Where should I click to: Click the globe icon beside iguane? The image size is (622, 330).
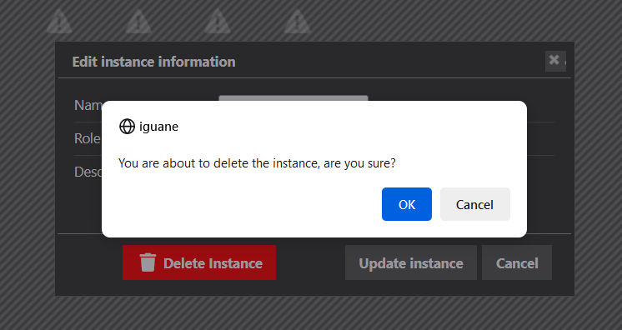click(127, 127)
